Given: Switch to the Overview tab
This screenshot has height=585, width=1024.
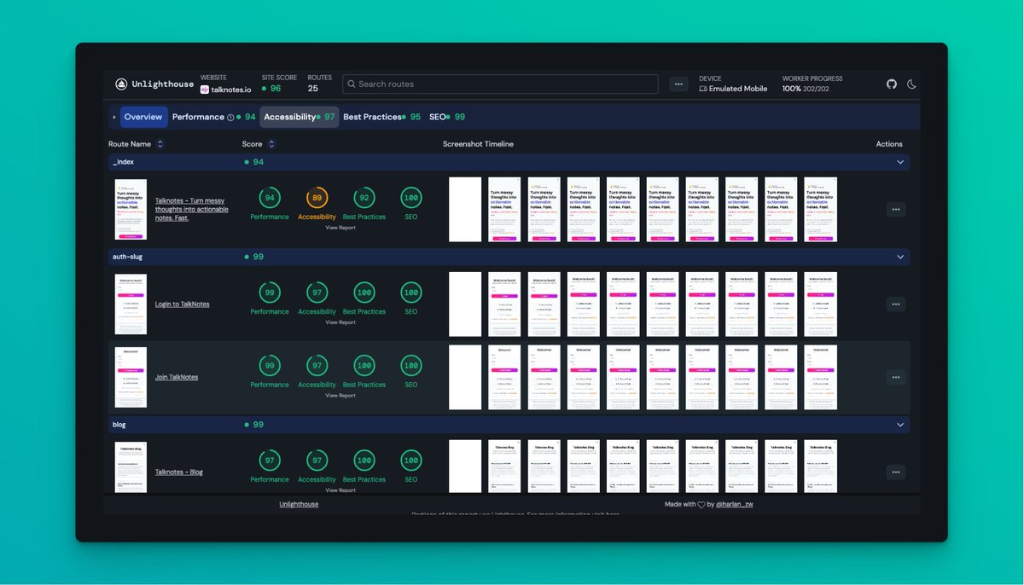Looking at the screenshot, I should click(x=143, y=117).
